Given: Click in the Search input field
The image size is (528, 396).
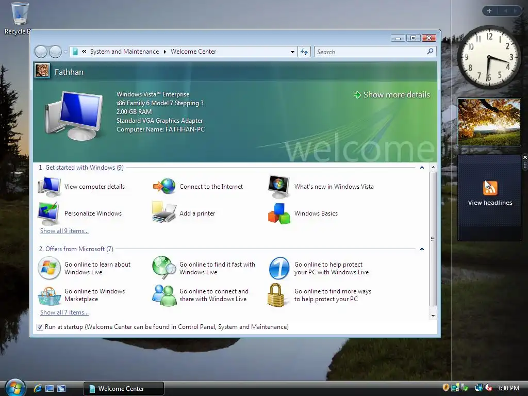Looking at the screenshot, I should [x=370, y=52].
